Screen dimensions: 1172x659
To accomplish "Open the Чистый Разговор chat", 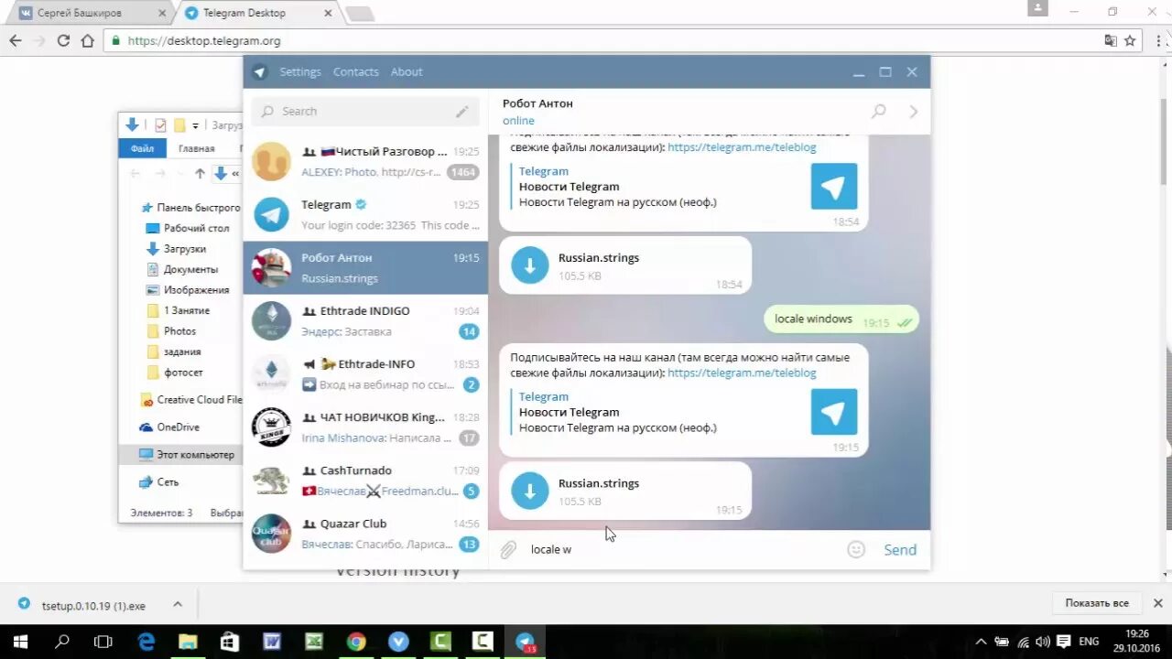I will pyautogui.click(x=365, y=162).
